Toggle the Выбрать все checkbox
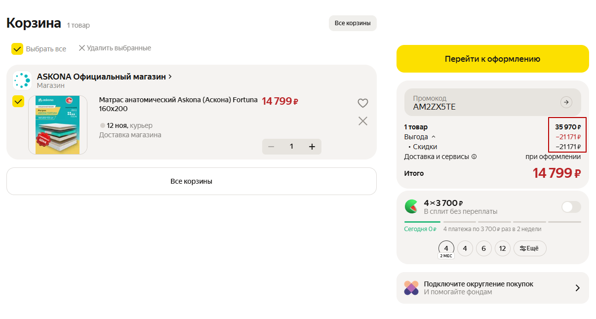Image resolution: width=596 pixels, height=319 pixels. 17,49
